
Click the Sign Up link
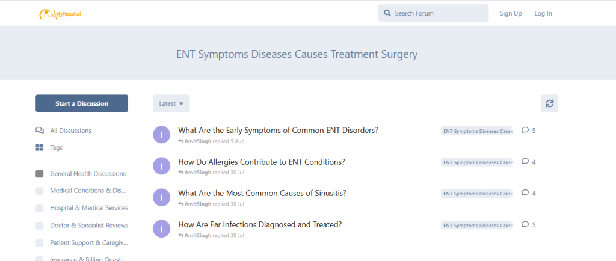[x=511, y=13]
